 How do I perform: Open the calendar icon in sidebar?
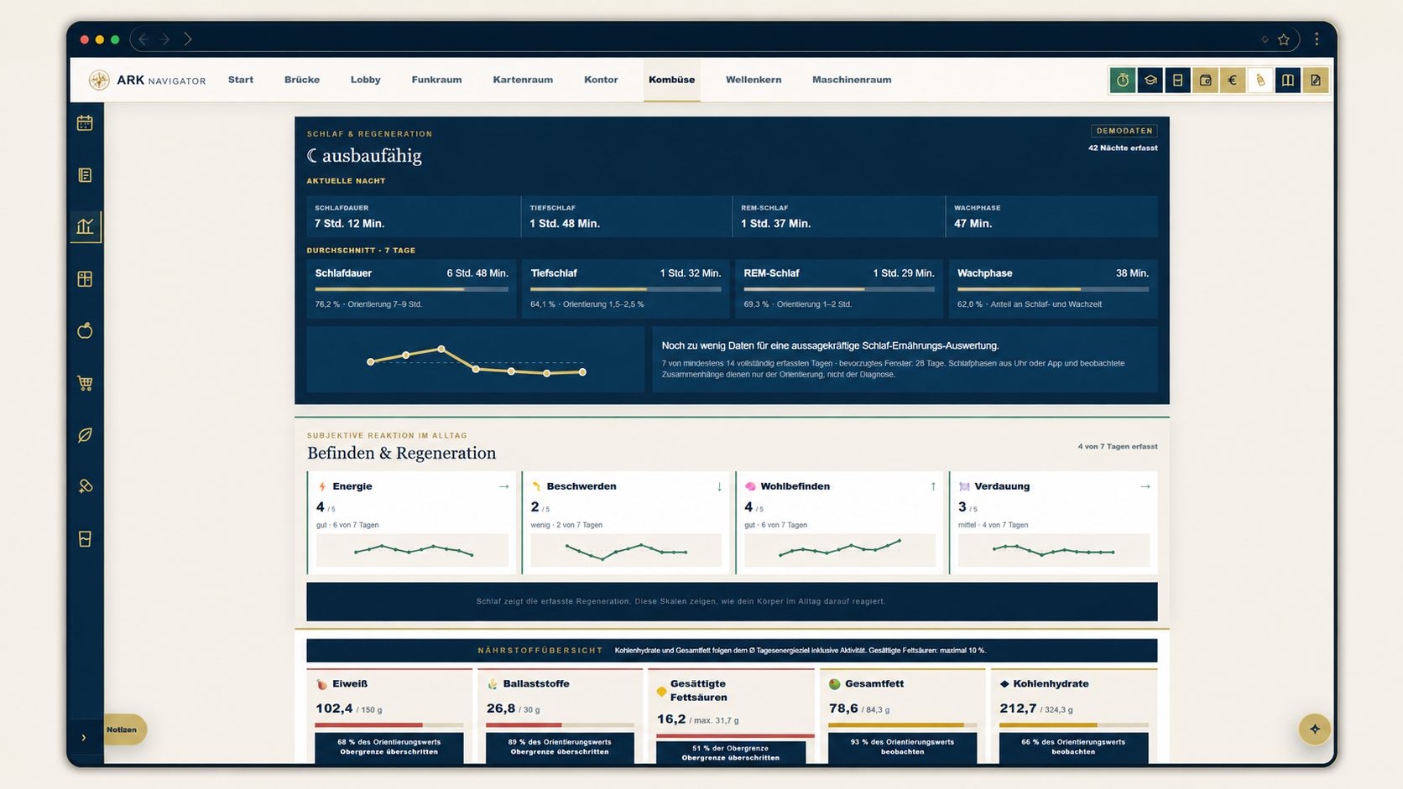pyautogui.click(x=85, y=123)
